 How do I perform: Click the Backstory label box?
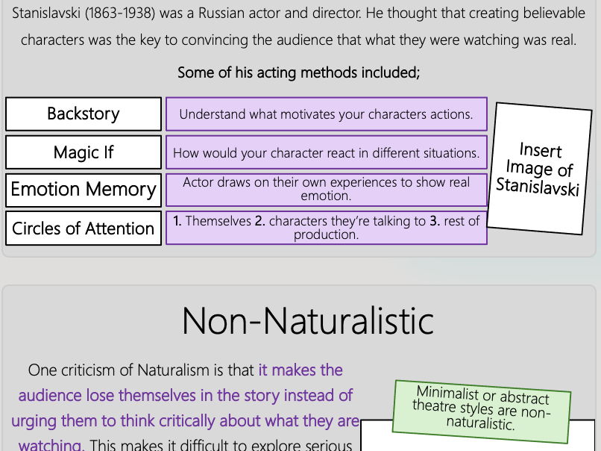pyautogui.click(x=84, y=114)
